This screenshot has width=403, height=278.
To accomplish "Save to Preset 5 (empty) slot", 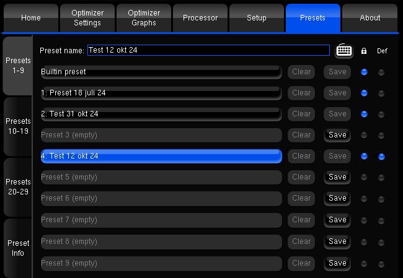I will (x=337, y=177).
